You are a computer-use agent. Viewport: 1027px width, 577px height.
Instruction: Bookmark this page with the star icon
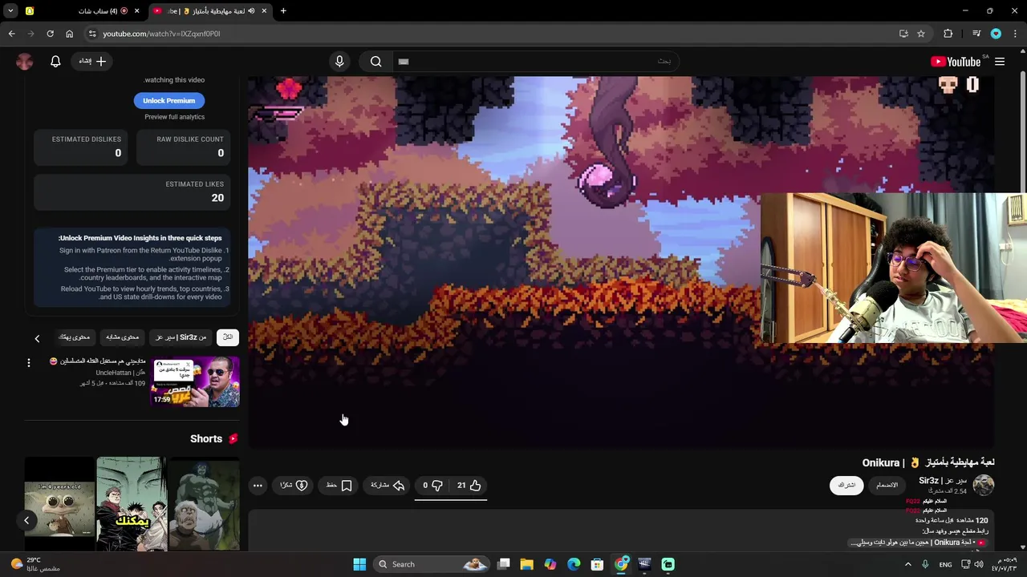[921, 34]
